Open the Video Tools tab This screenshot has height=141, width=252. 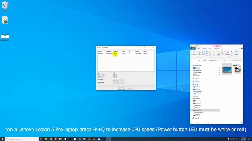tap(217, 49)
